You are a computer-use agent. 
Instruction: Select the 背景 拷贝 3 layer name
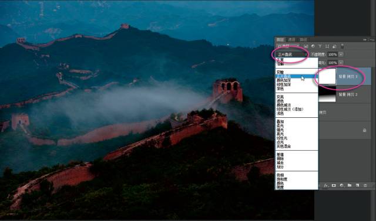pos(348,77)
